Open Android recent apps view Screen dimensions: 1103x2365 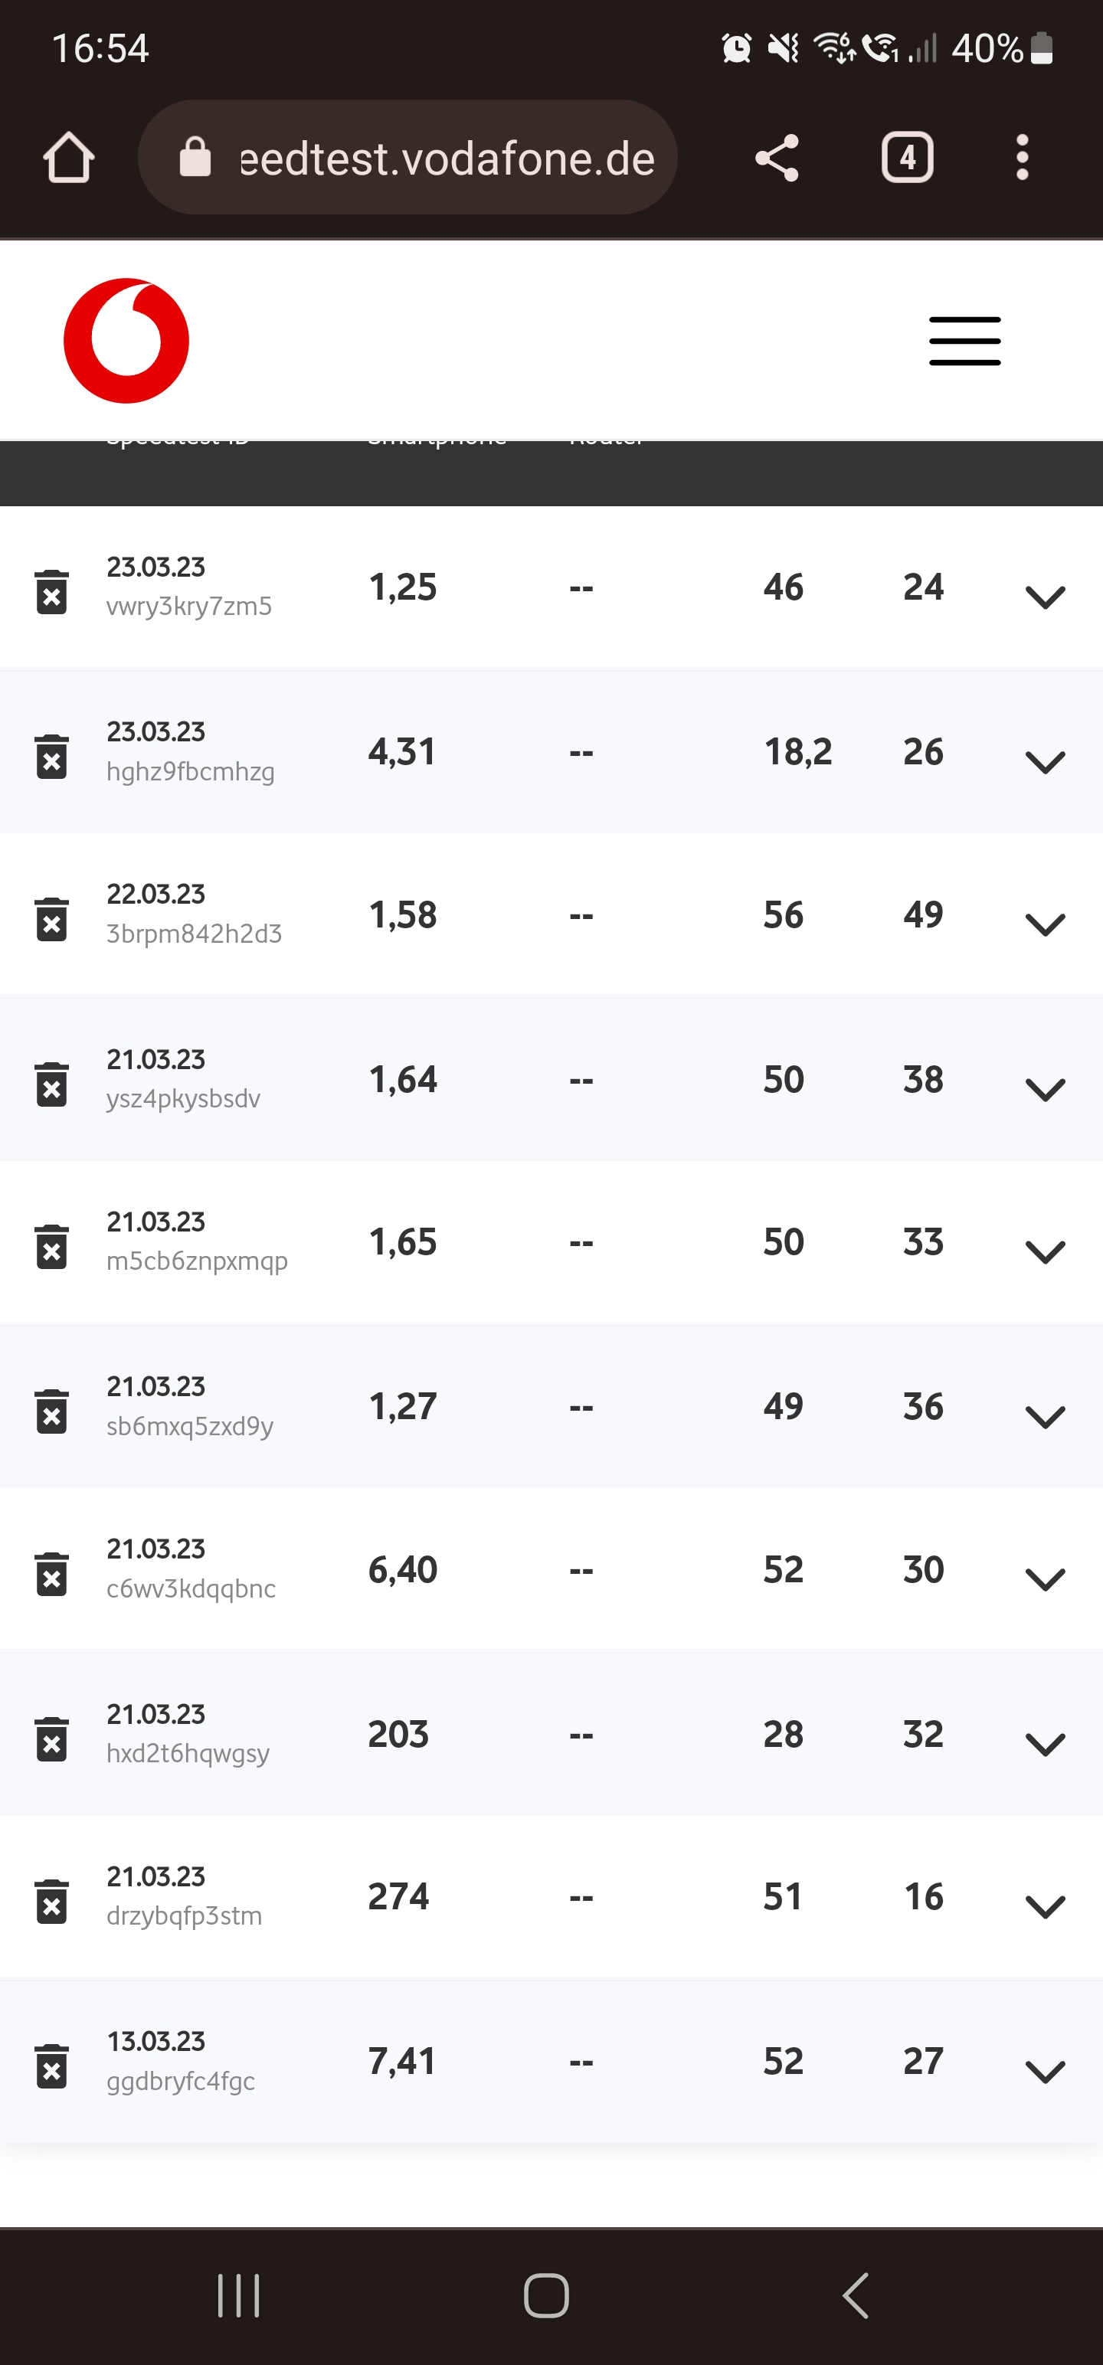click(x=239, y=2295)
